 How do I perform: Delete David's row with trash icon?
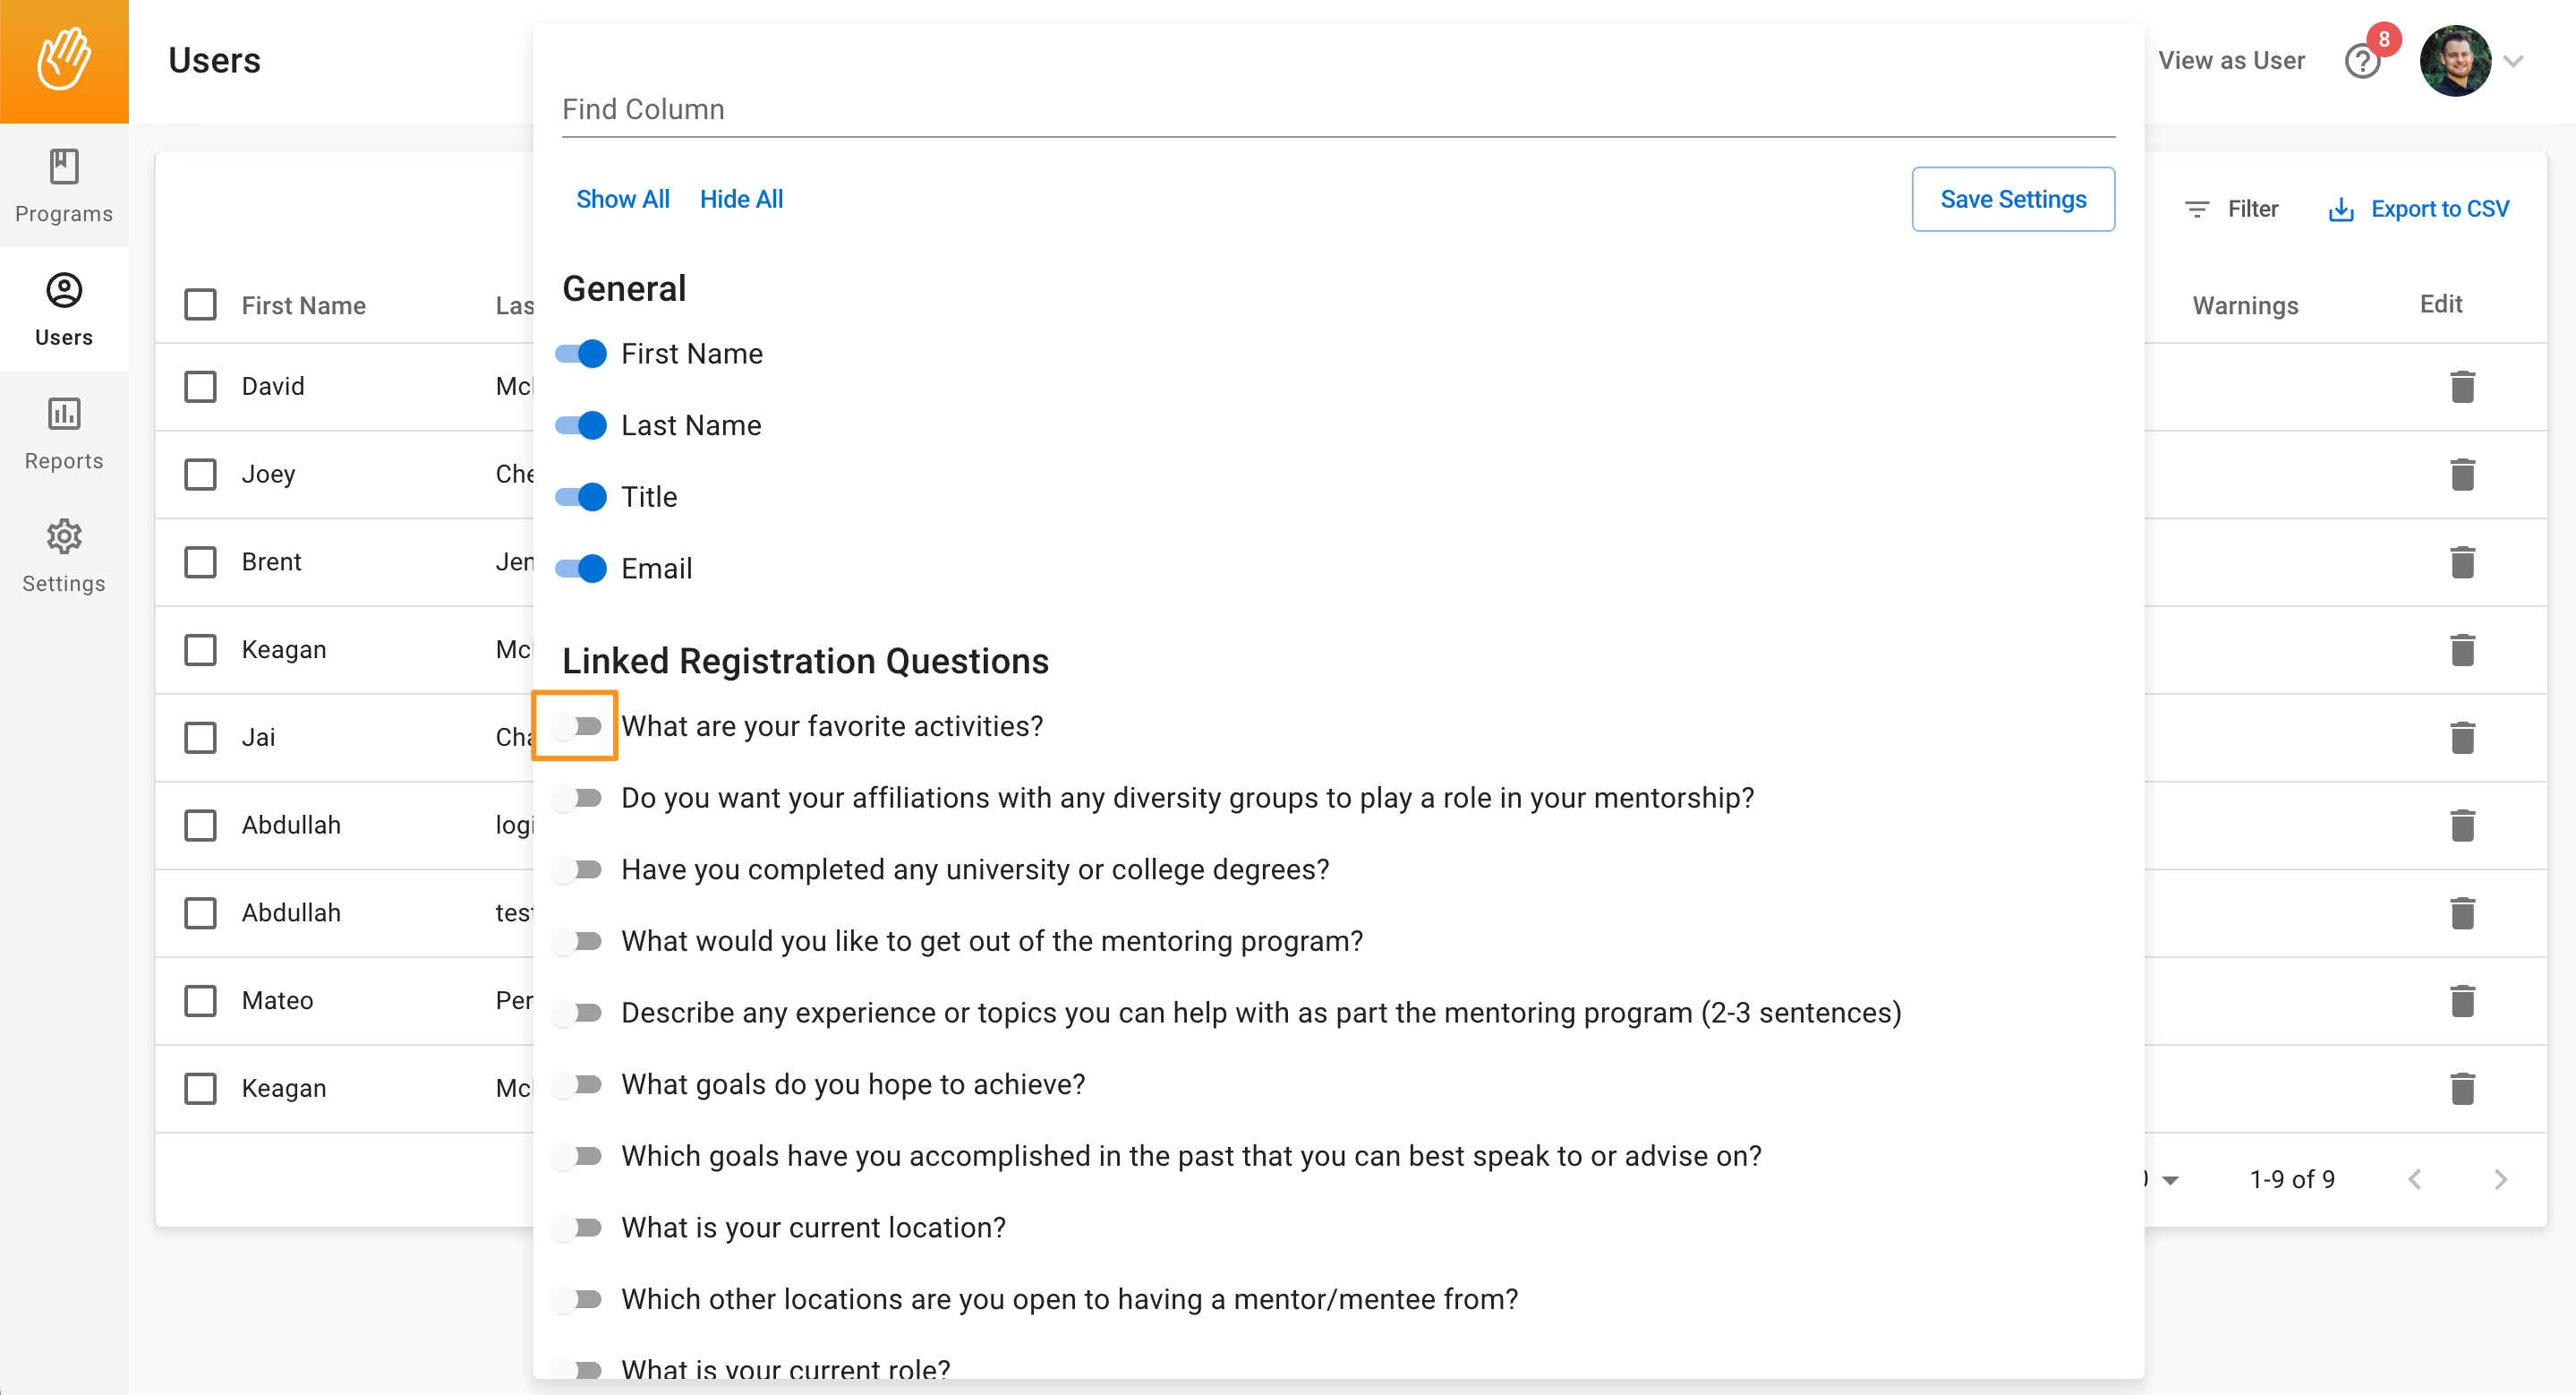click(2462, 387)
